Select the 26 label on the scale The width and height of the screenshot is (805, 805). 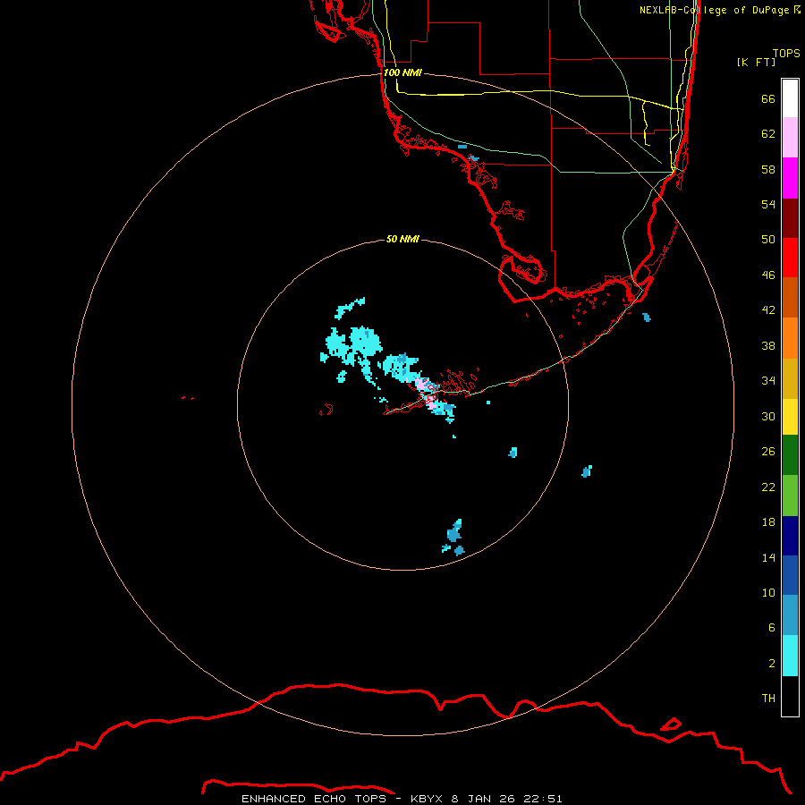coord(768,452)
